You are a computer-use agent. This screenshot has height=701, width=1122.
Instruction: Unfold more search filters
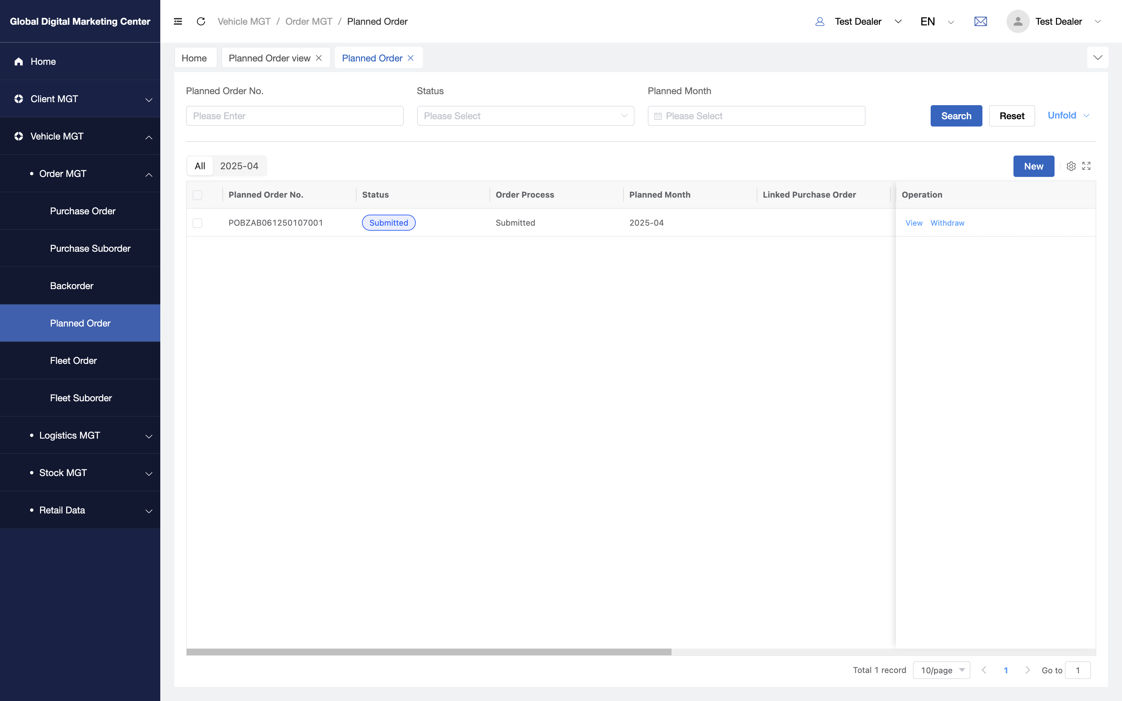click(x=1068, y=115)
